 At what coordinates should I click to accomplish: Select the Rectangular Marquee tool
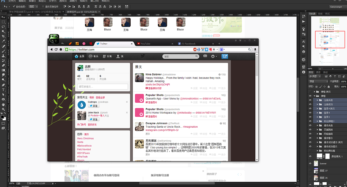pos(3,22)
